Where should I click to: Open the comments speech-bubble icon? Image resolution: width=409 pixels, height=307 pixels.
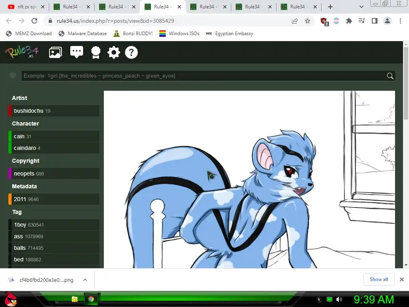point(77,52)
